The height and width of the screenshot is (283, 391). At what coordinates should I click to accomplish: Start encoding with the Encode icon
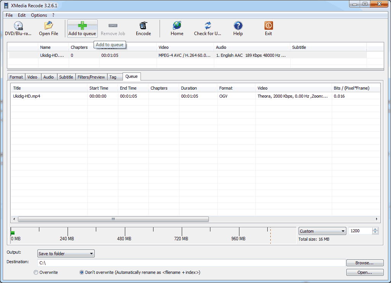(x=144, y=26)
